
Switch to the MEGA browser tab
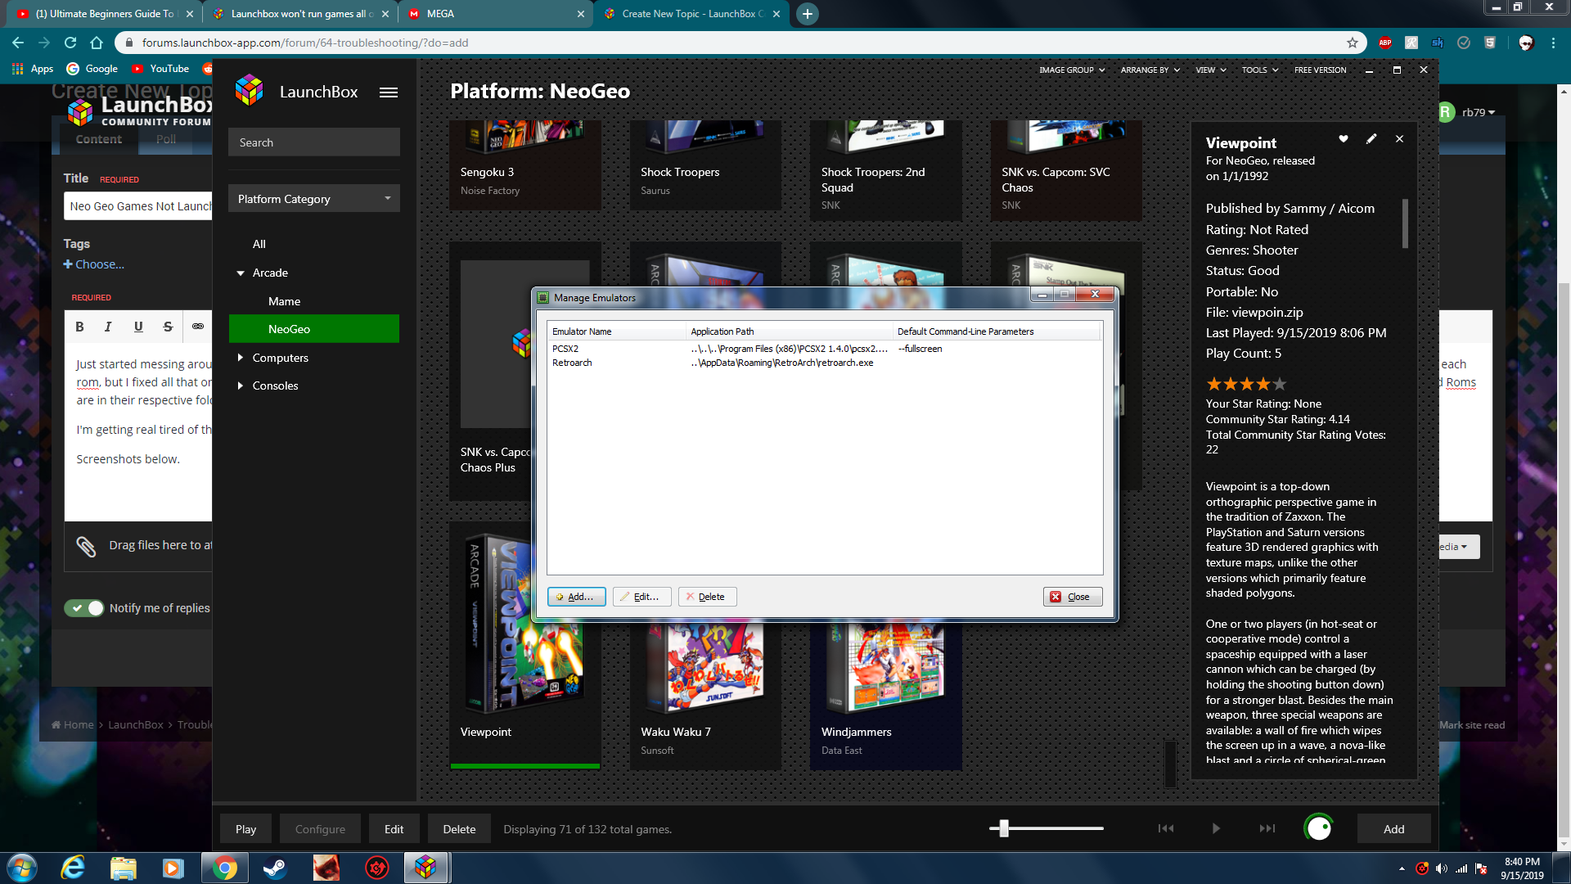tap(494, 14)
